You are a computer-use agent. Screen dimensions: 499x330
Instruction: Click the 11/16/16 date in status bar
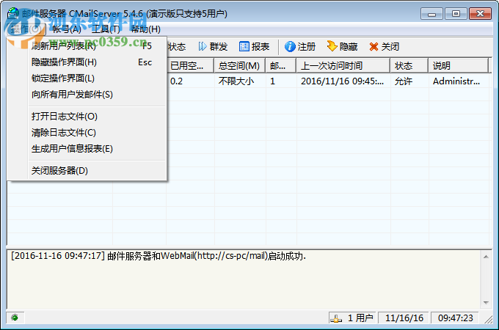point(404,318)
